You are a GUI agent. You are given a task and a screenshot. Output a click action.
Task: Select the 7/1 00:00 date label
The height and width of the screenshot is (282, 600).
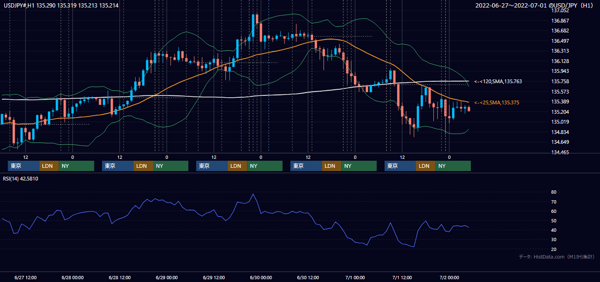[355, 277]
